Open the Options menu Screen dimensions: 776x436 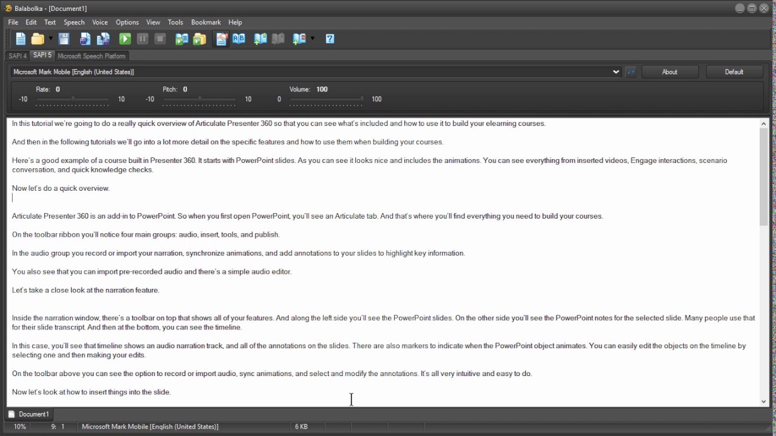tap(127, 22)
